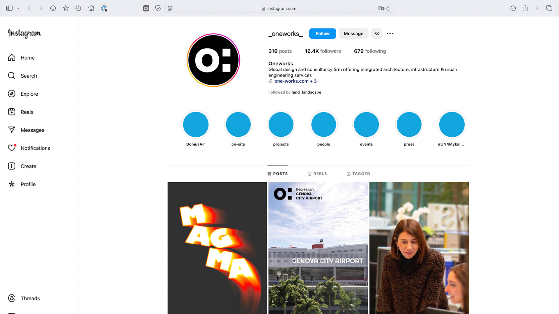Open a new tab with plus icon

point(537,8)
